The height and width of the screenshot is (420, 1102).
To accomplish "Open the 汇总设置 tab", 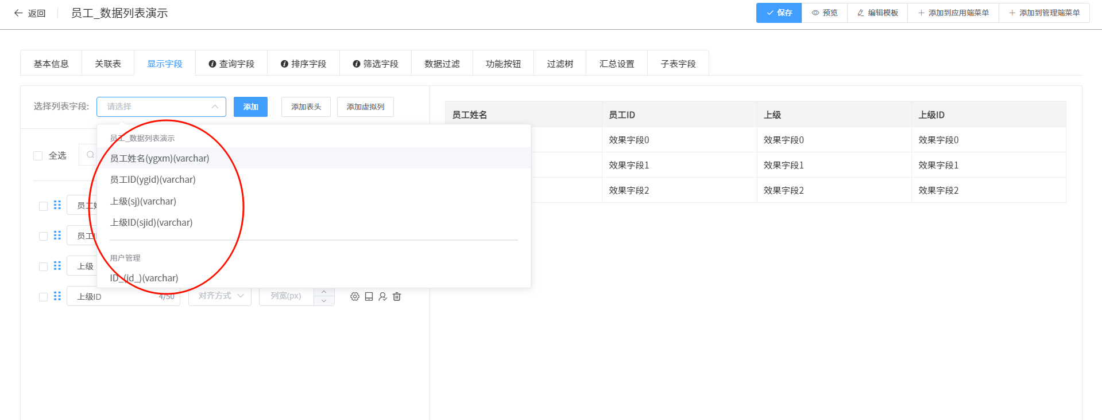I will (616, 64).
